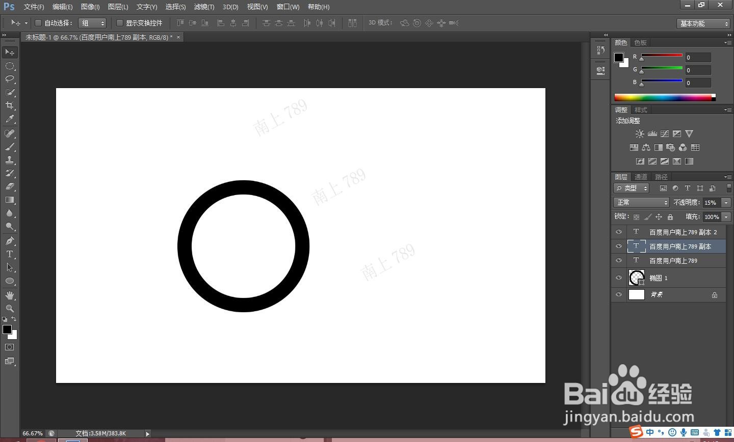The height and width of the screenshot is (442, 734).
Task: Select the Healing Brush tool
Action: pyautogui.click(x=10, y=133)
